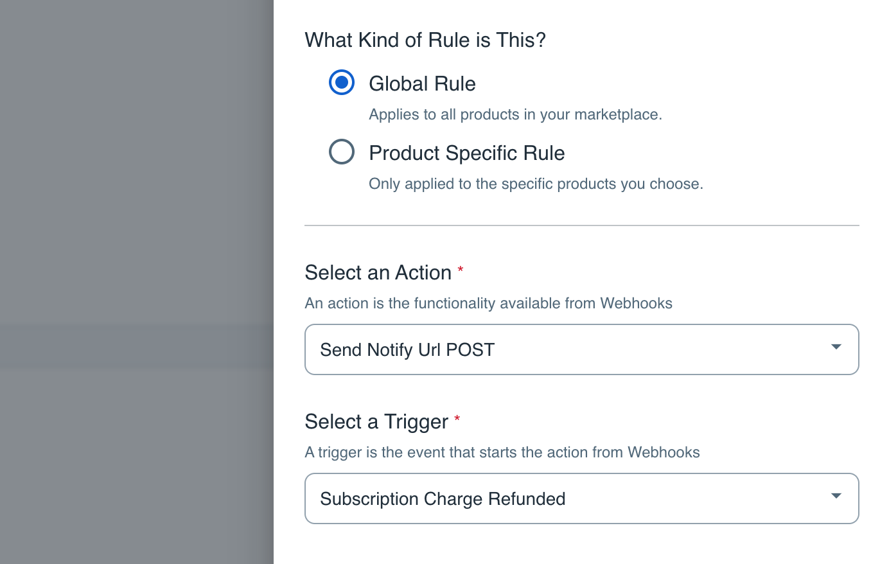Click the red asterisk beside Select a Trigger
889x564 pixels.
pyautogui.click(x=457, y=419)
